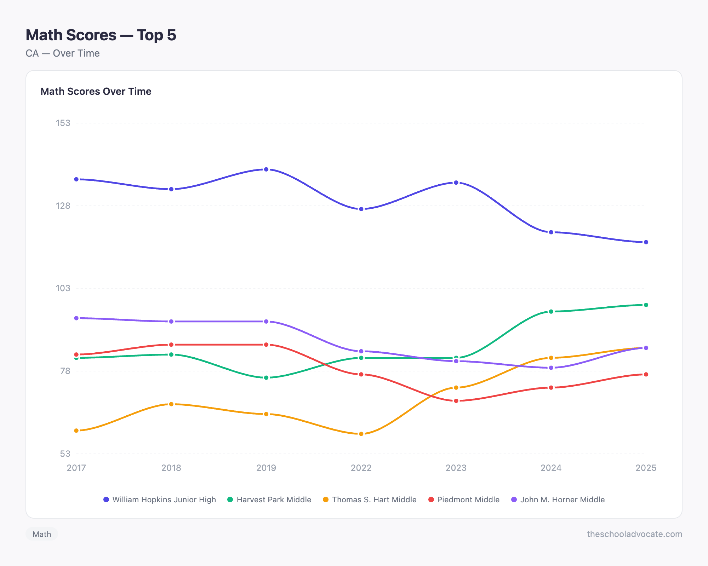
Task: Click William Hopkins 2025 data point
Action: click(646, 242)
